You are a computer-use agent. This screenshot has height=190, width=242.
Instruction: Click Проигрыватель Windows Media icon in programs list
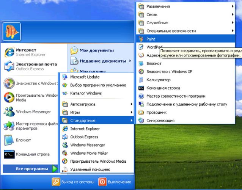click(x=65, y=161)
